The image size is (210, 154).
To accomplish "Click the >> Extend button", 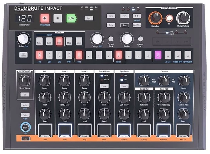I will [137, 16].
